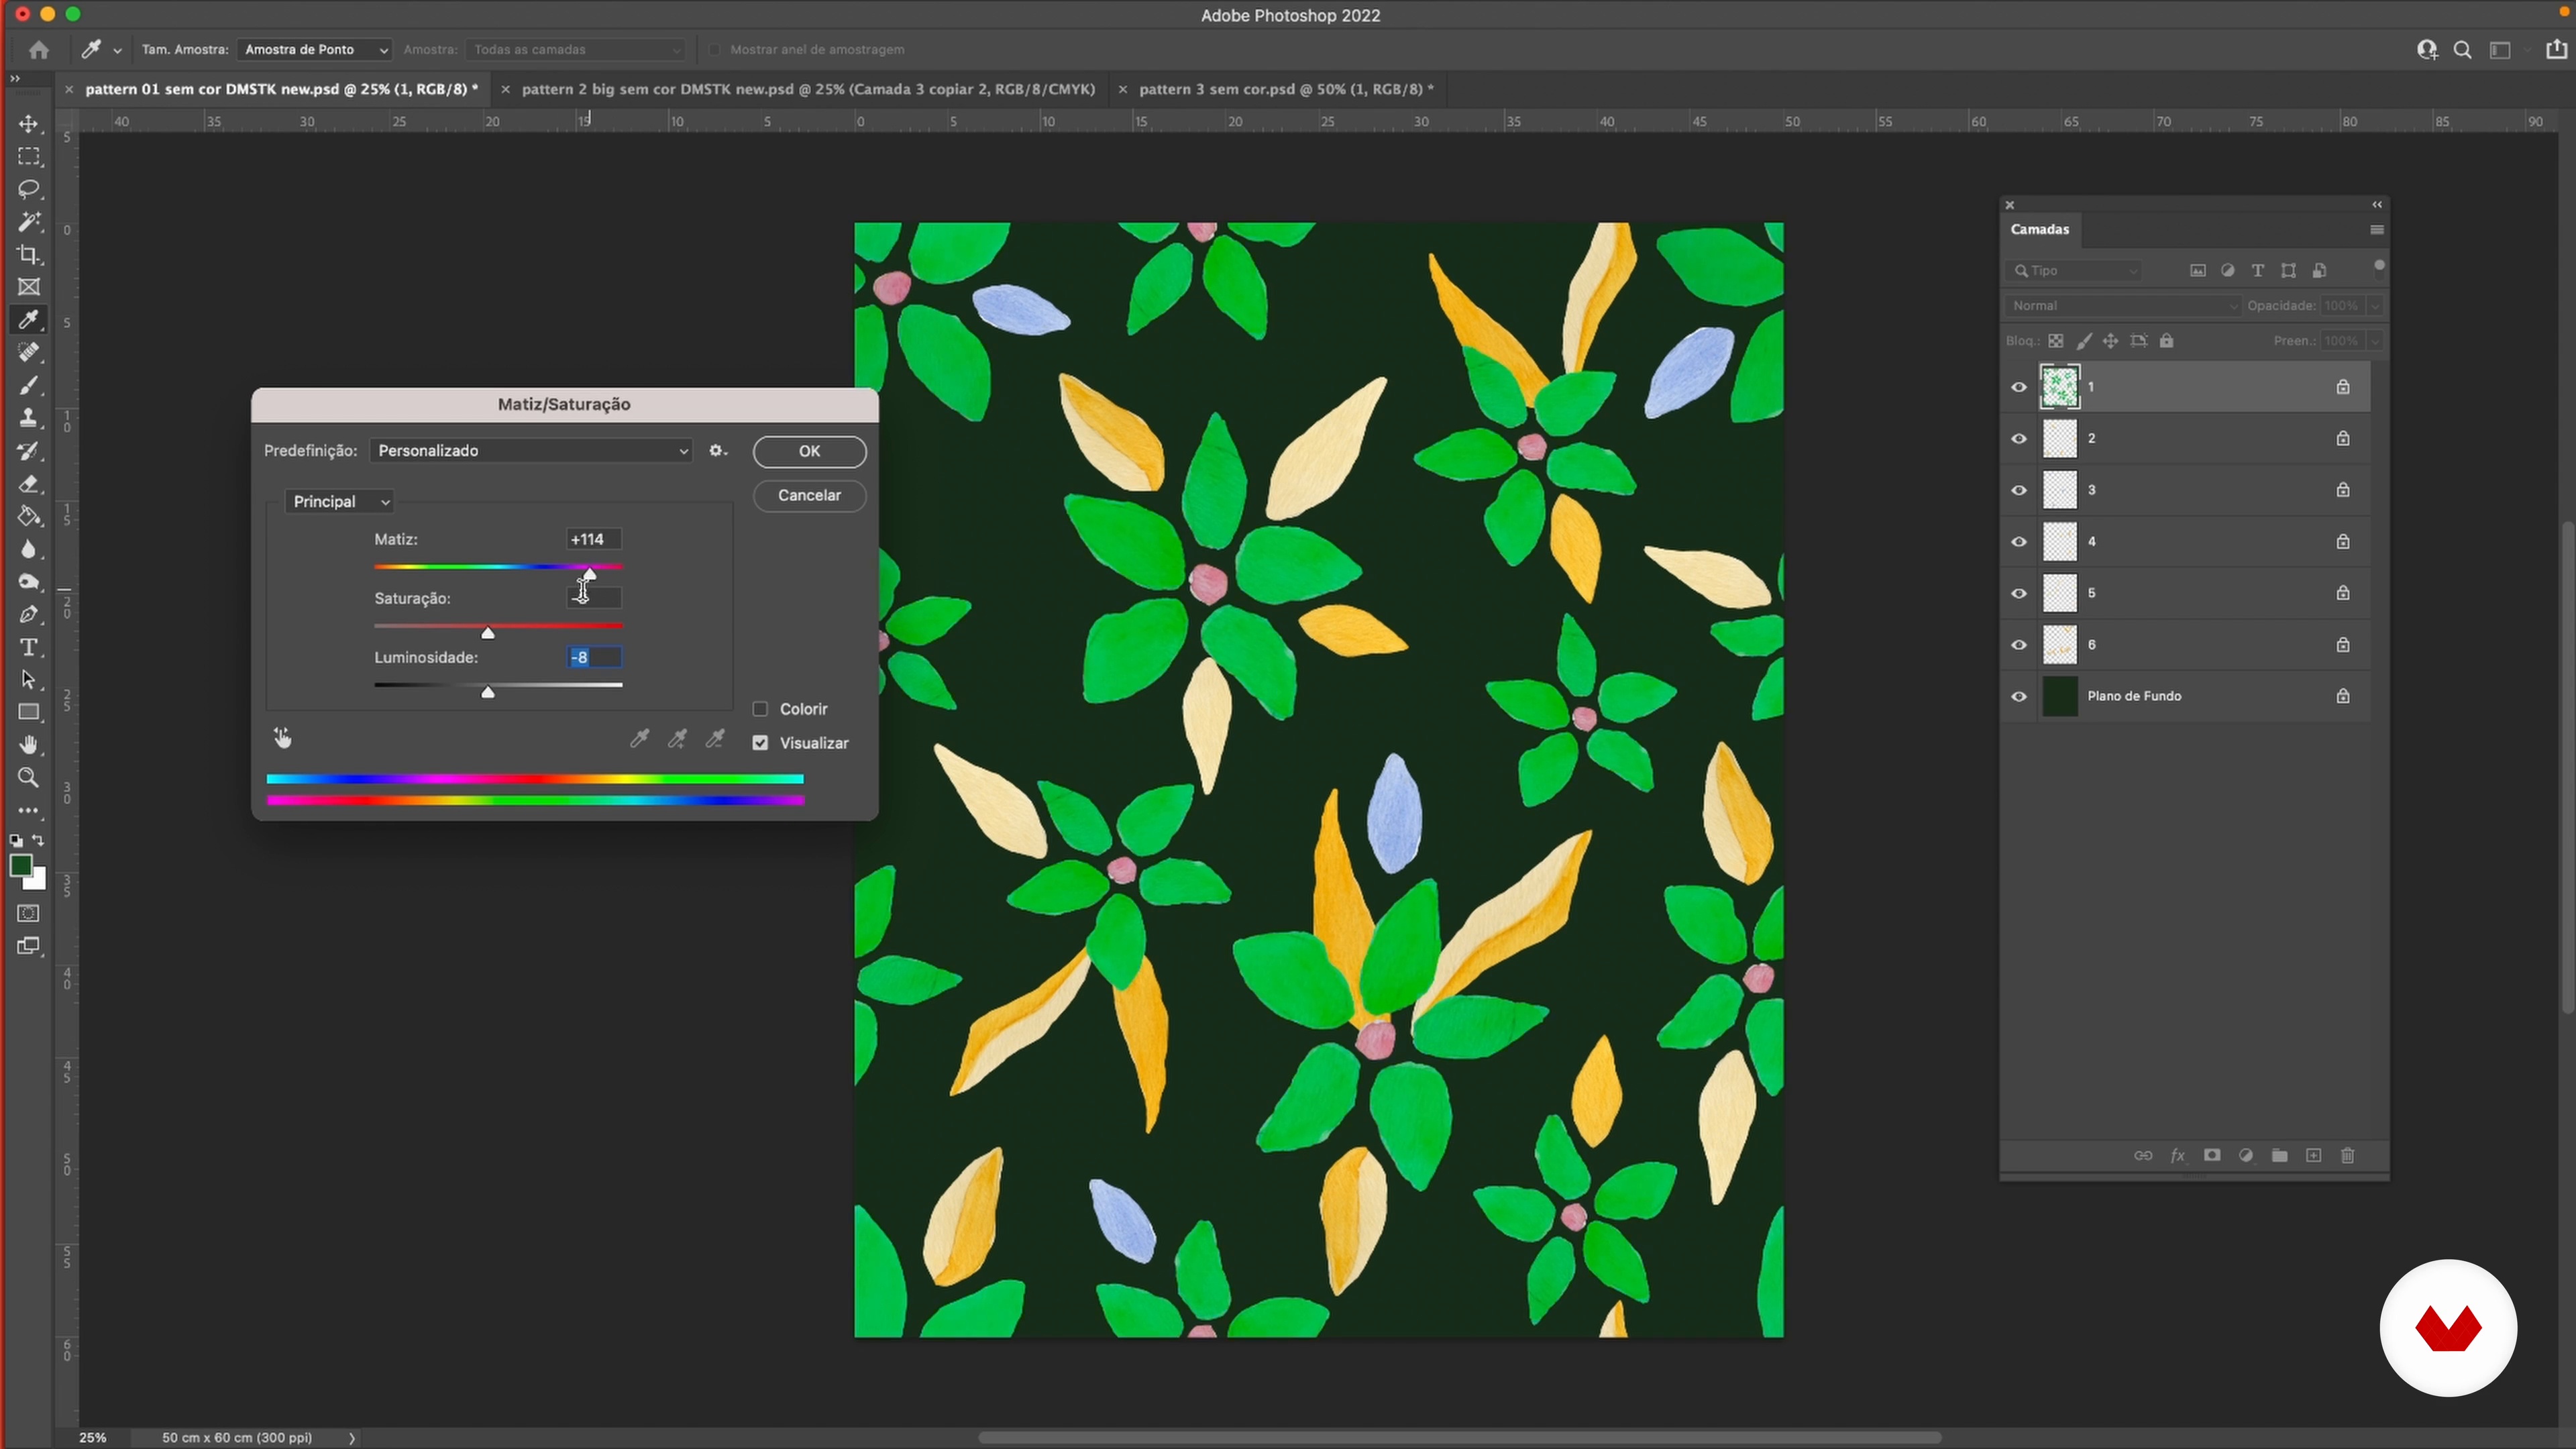Open the layer Tipo filter dropdown
The width and height of the screenshot is (2576, 1449).
[2074, 271]
